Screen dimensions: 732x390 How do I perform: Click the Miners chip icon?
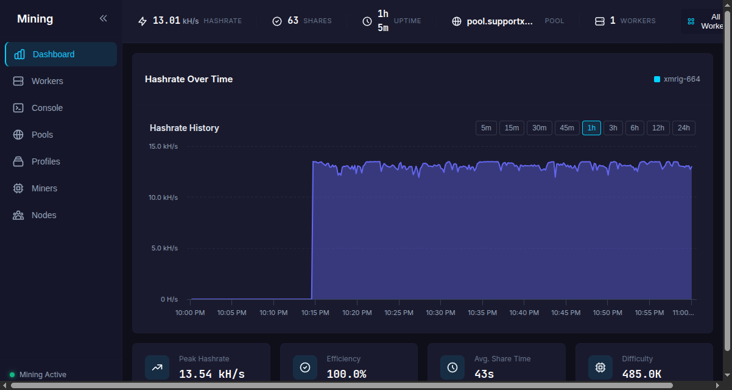tap(18, 188)
